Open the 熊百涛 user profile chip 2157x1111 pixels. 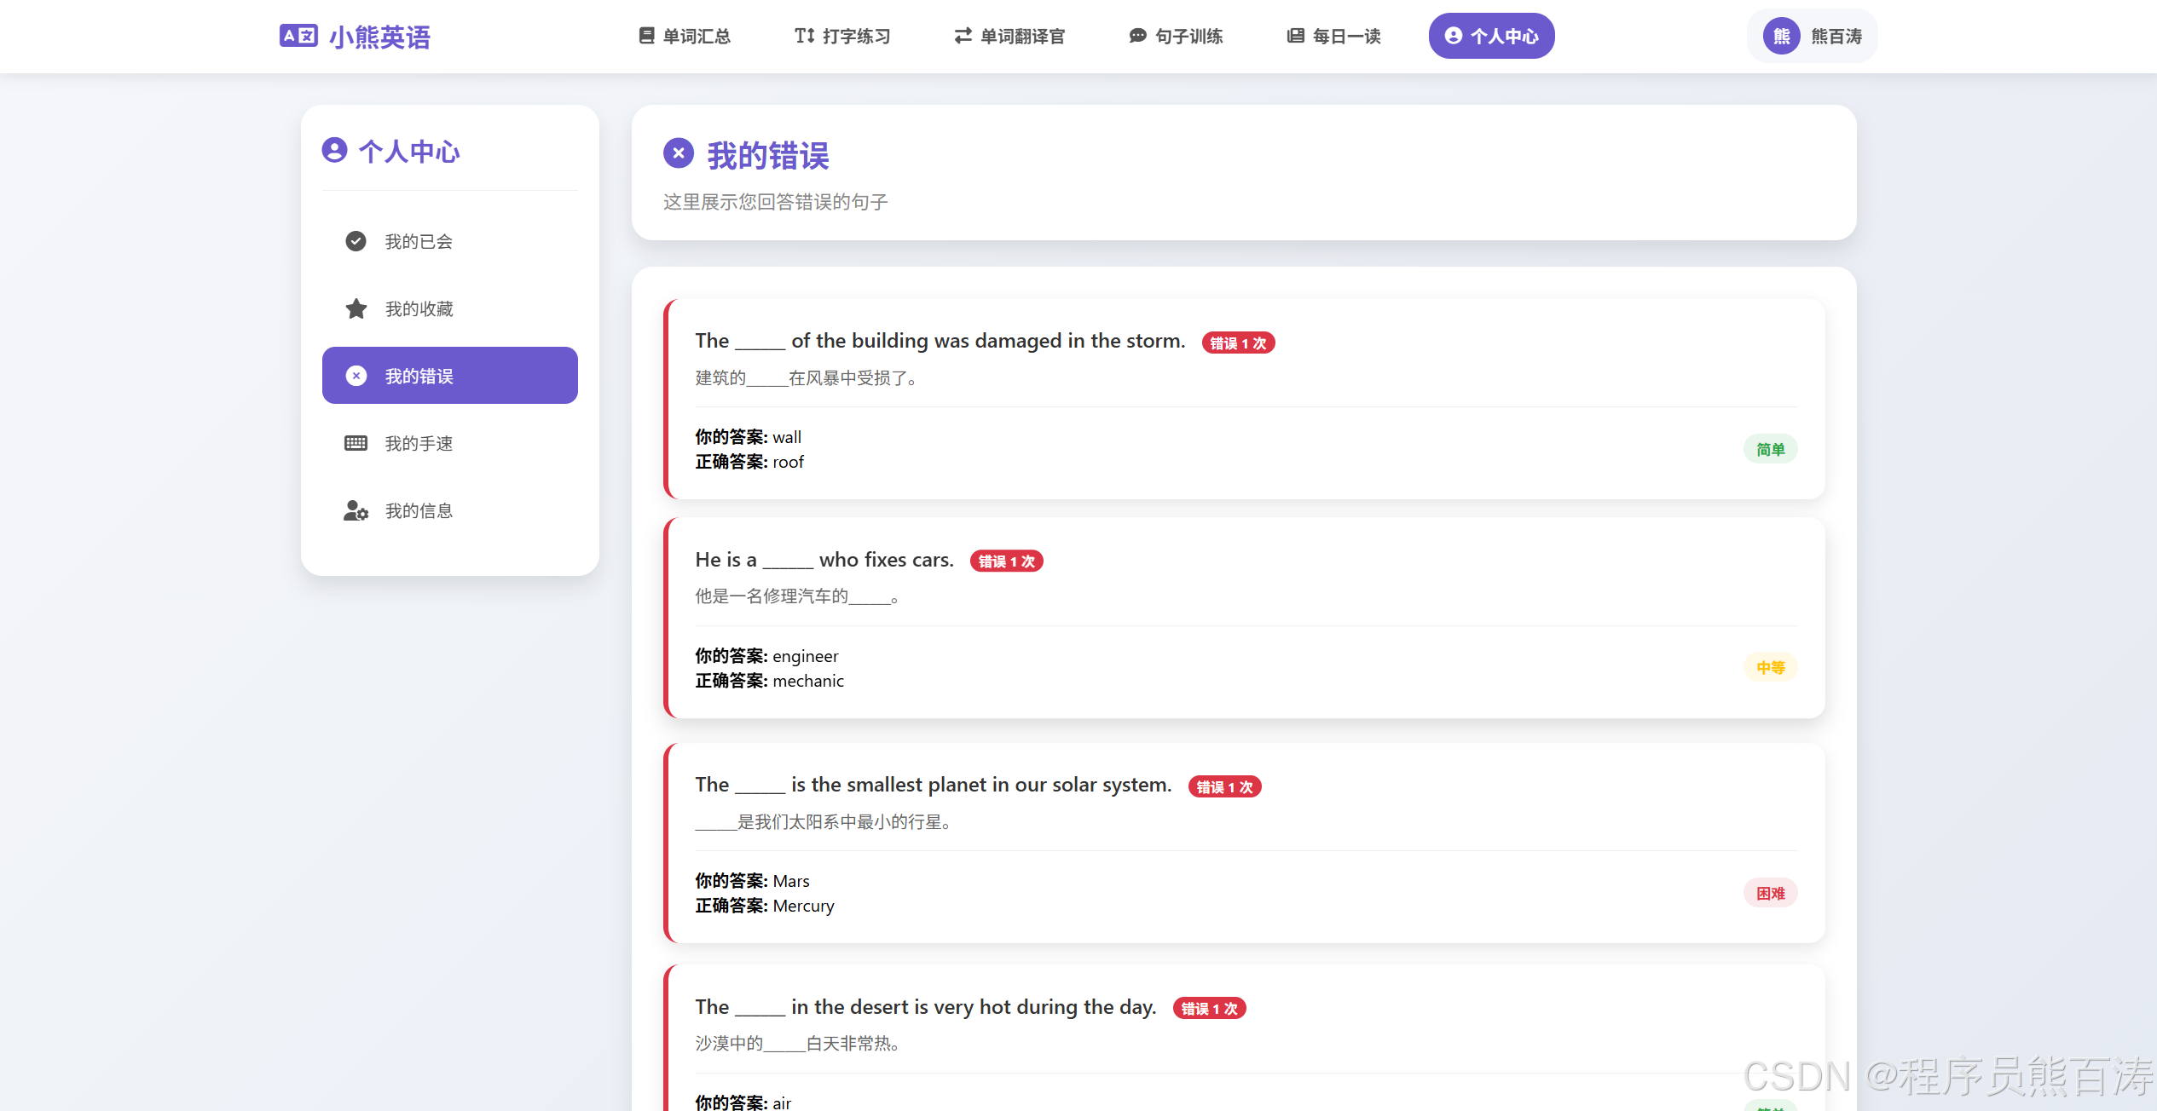[1812, 36]
